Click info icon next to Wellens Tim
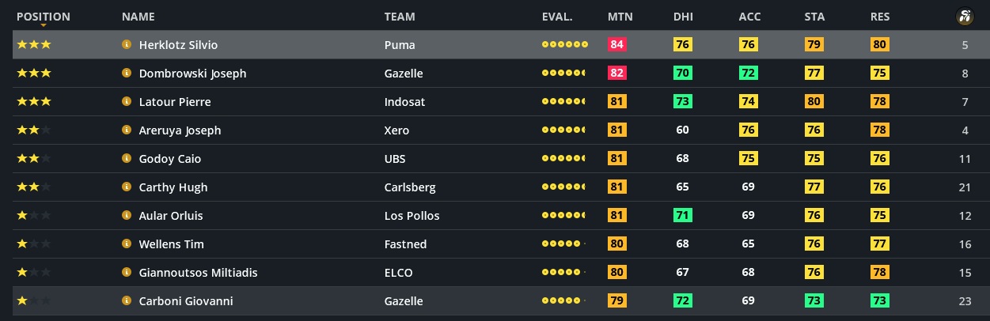This screenshot has height=321, width=990. pos(126,244)
